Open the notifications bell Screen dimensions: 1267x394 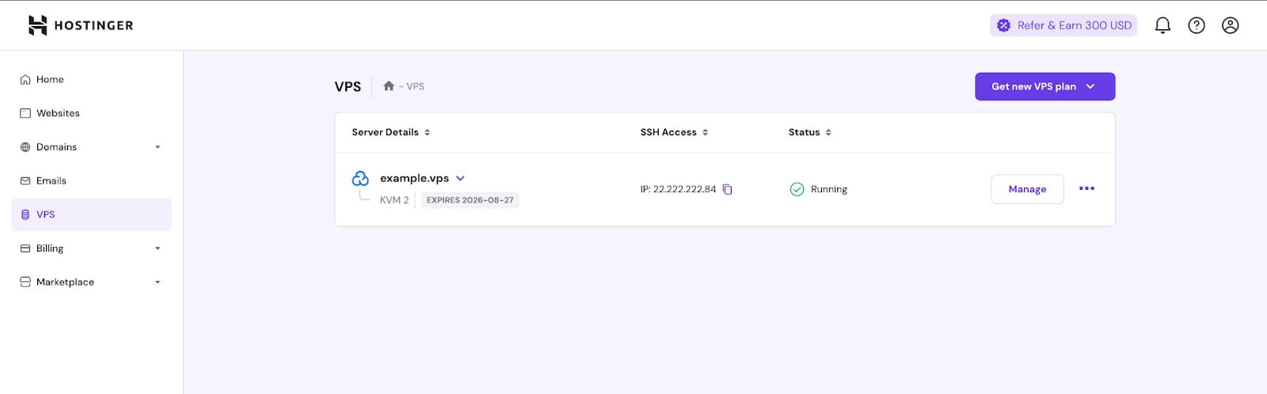point(1162,25)
